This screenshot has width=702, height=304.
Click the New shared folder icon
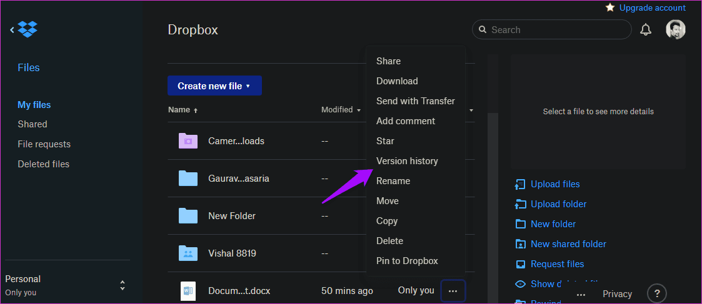(520, 244)
